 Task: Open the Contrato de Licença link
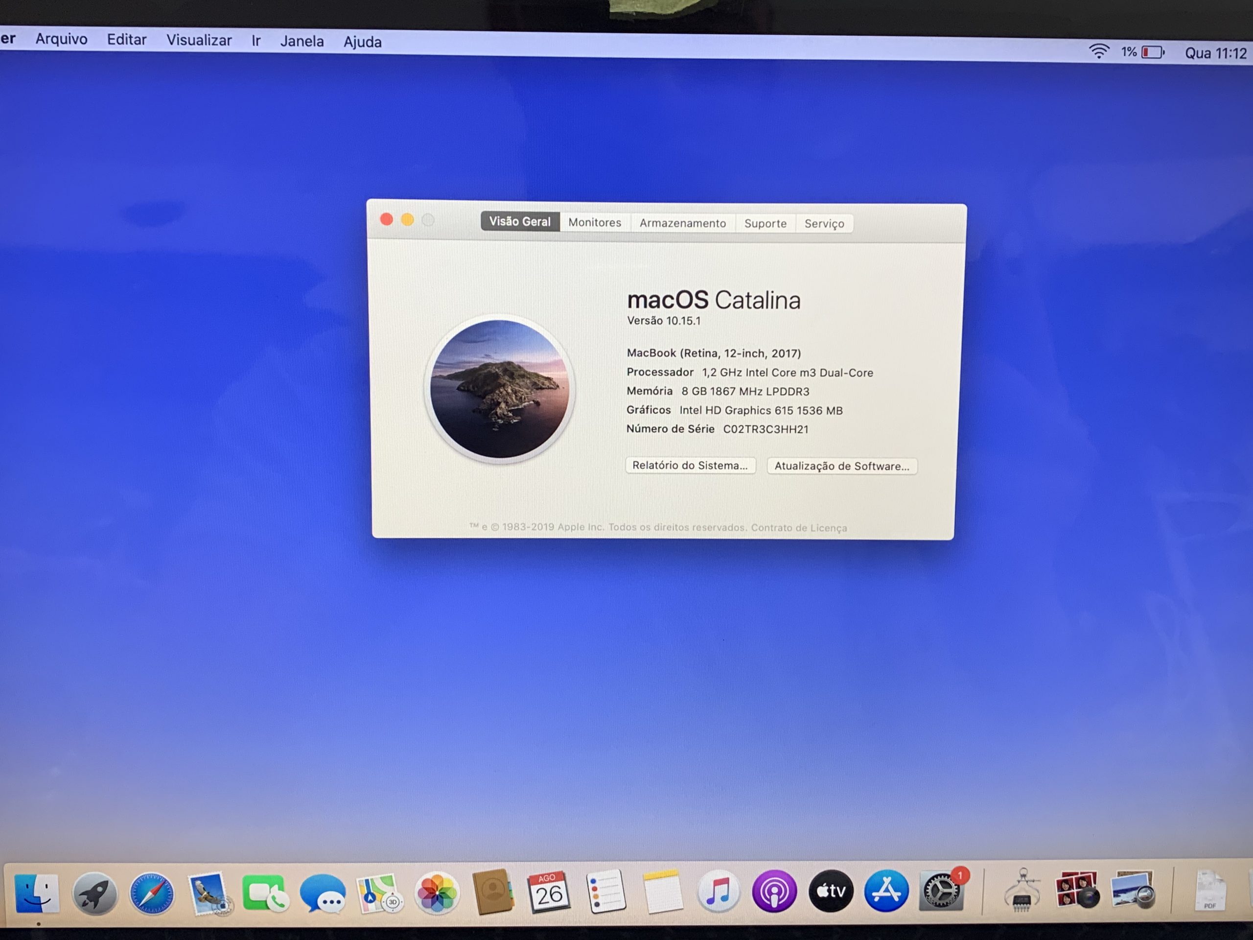[x=799, y=527]
